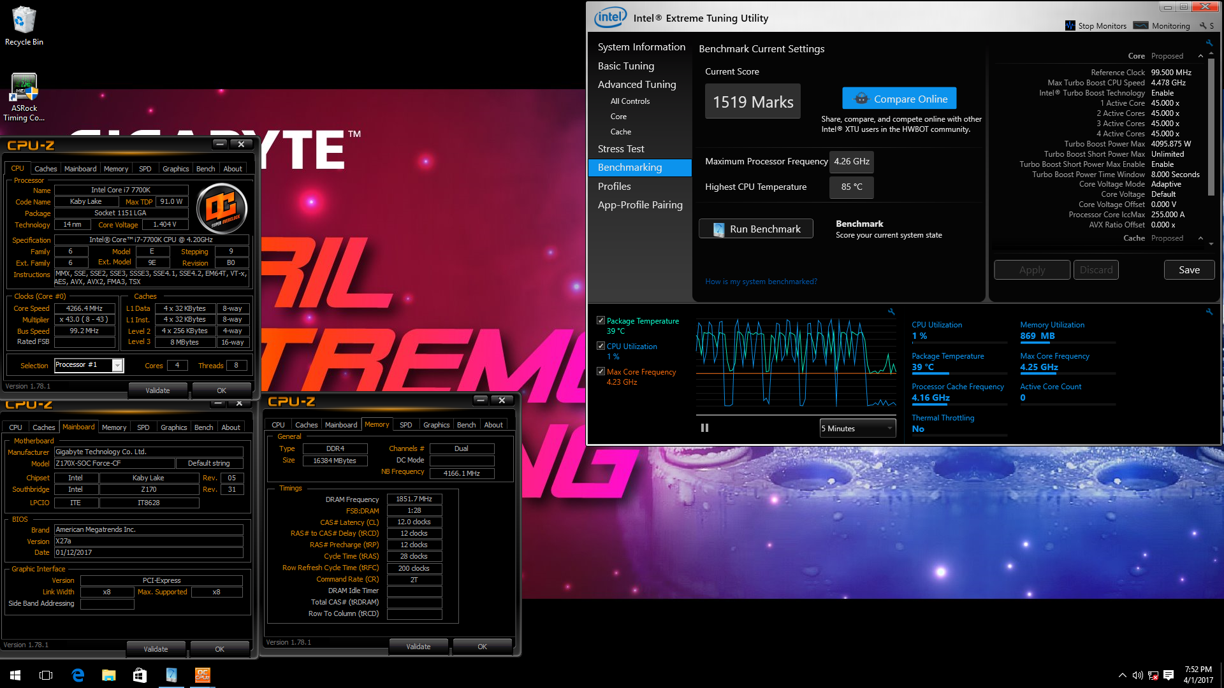This screenshot has height=688, width=1224.
Task: Collapse the Cache Proposed settings section
Action: click(x=1200, y=238)
